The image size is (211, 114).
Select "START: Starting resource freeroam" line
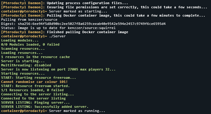coord(38,78)
